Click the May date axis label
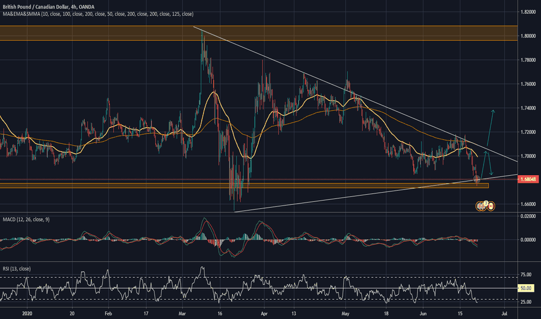The width and height of the screenshot is (541, 319). click(x=346, y=313)
